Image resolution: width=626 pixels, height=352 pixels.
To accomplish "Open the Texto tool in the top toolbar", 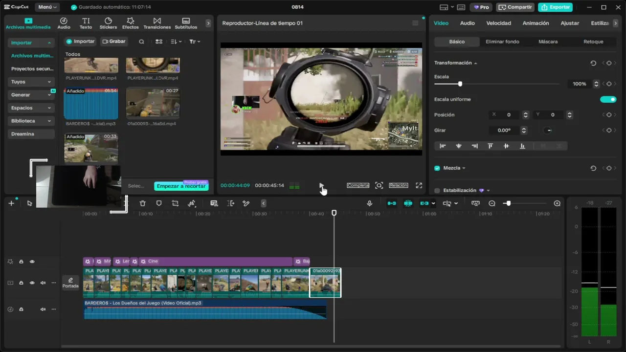I will tap(86, 23).
